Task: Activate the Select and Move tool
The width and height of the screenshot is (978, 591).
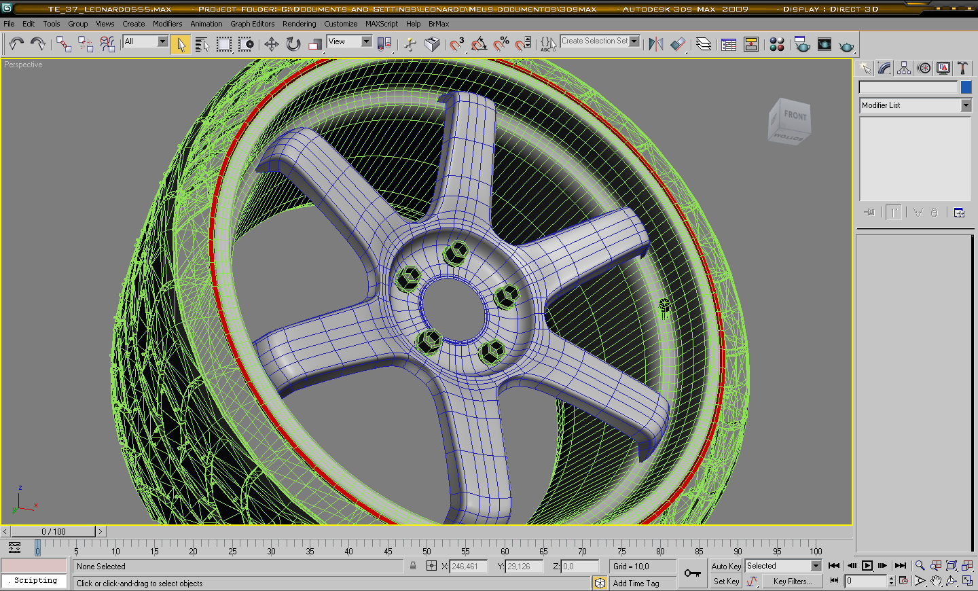Action: [x=272, y=45]
